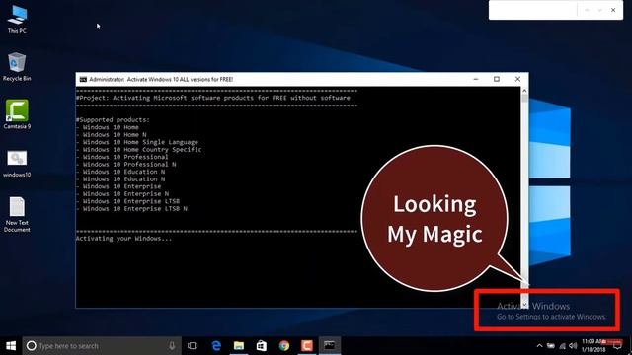The width and height of the screenshot is (632, 355).
Task: Open the Action Center notifications icon
Action: tap(617, 346)
